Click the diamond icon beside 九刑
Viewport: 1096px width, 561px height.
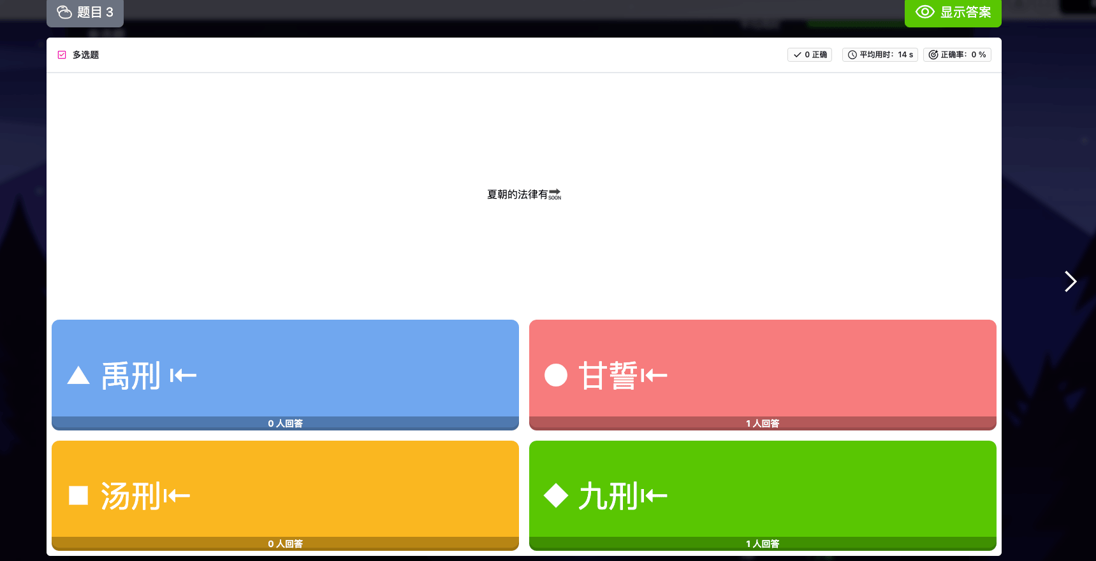556,495
